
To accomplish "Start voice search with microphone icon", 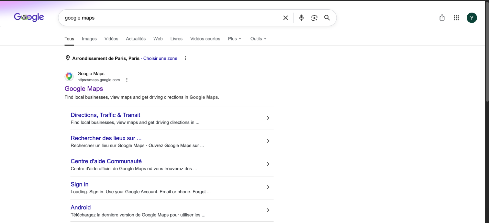I will click(301, 18).
